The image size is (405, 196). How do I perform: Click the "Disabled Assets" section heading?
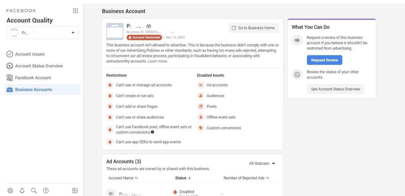(211, 75)
